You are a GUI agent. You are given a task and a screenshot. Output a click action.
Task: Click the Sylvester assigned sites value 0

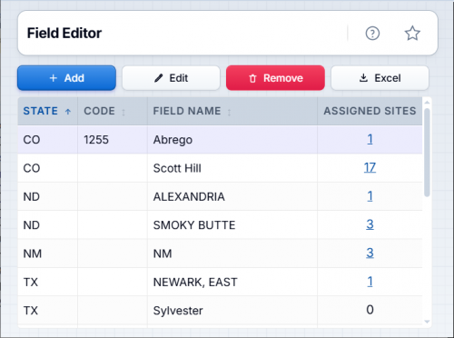(x=370, y=310)
